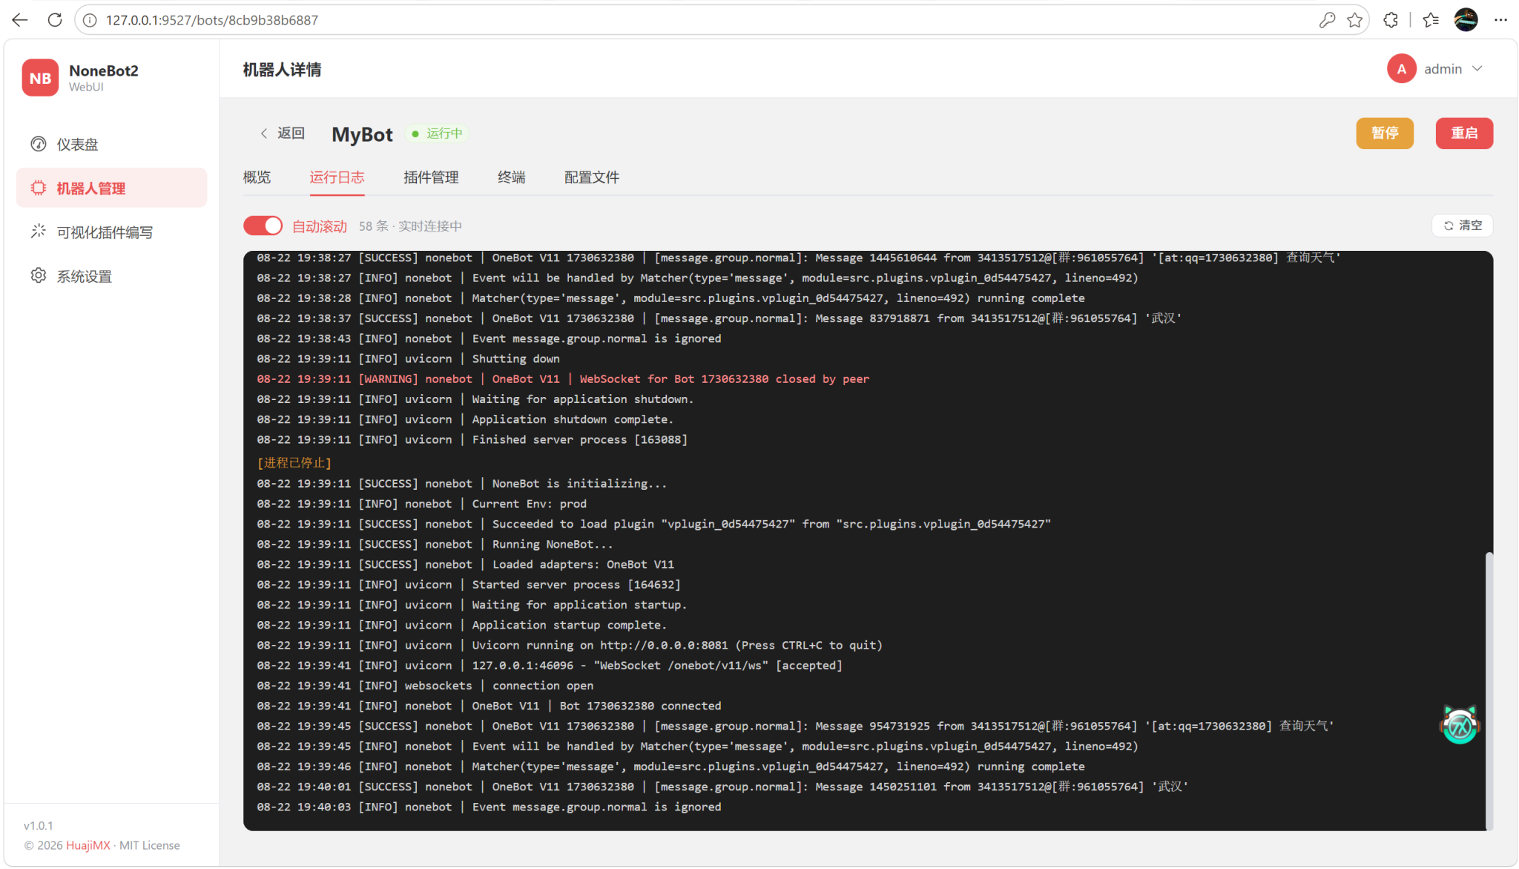Open browser extensions puzzle icon
The width and height of the screenshot is (1519, 869).
tap(1391, 20)
